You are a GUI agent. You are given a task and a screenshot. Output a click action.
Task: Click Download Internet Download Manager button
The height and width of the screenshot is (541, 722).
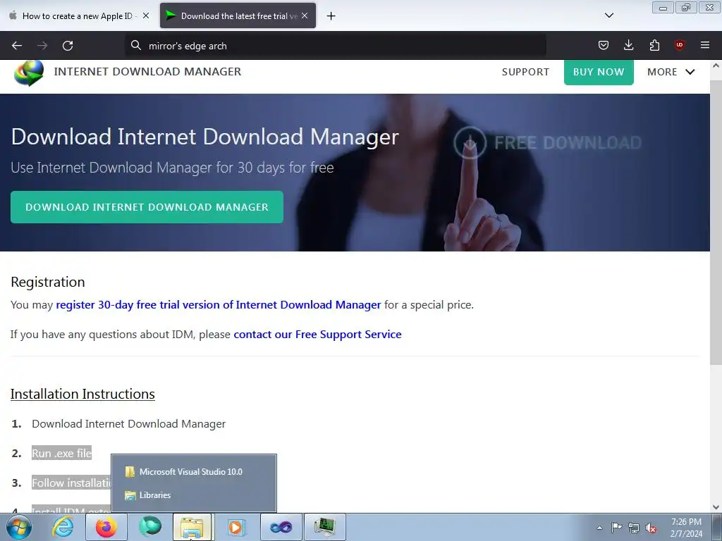(x=147, y=207)
